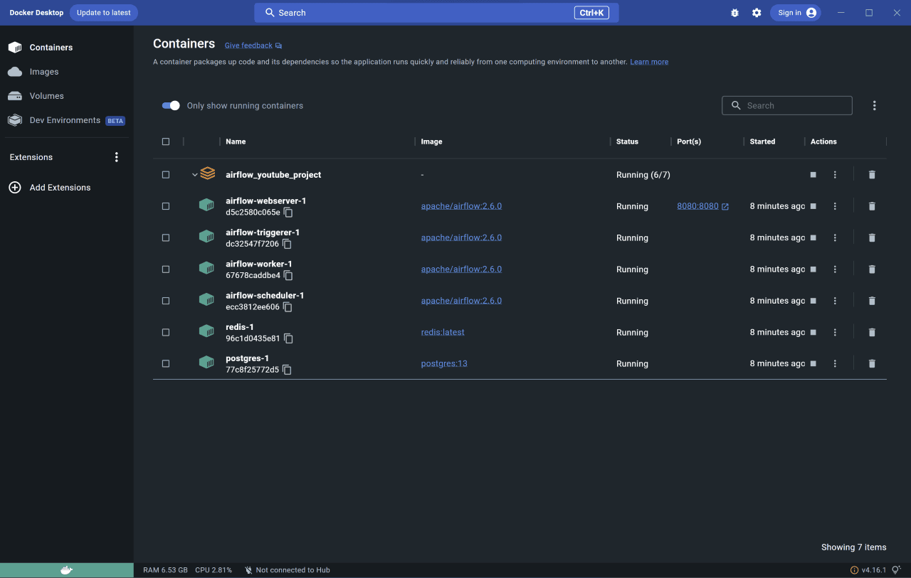
Task: Delete the postgres-1 container
Action: point(872,363)
